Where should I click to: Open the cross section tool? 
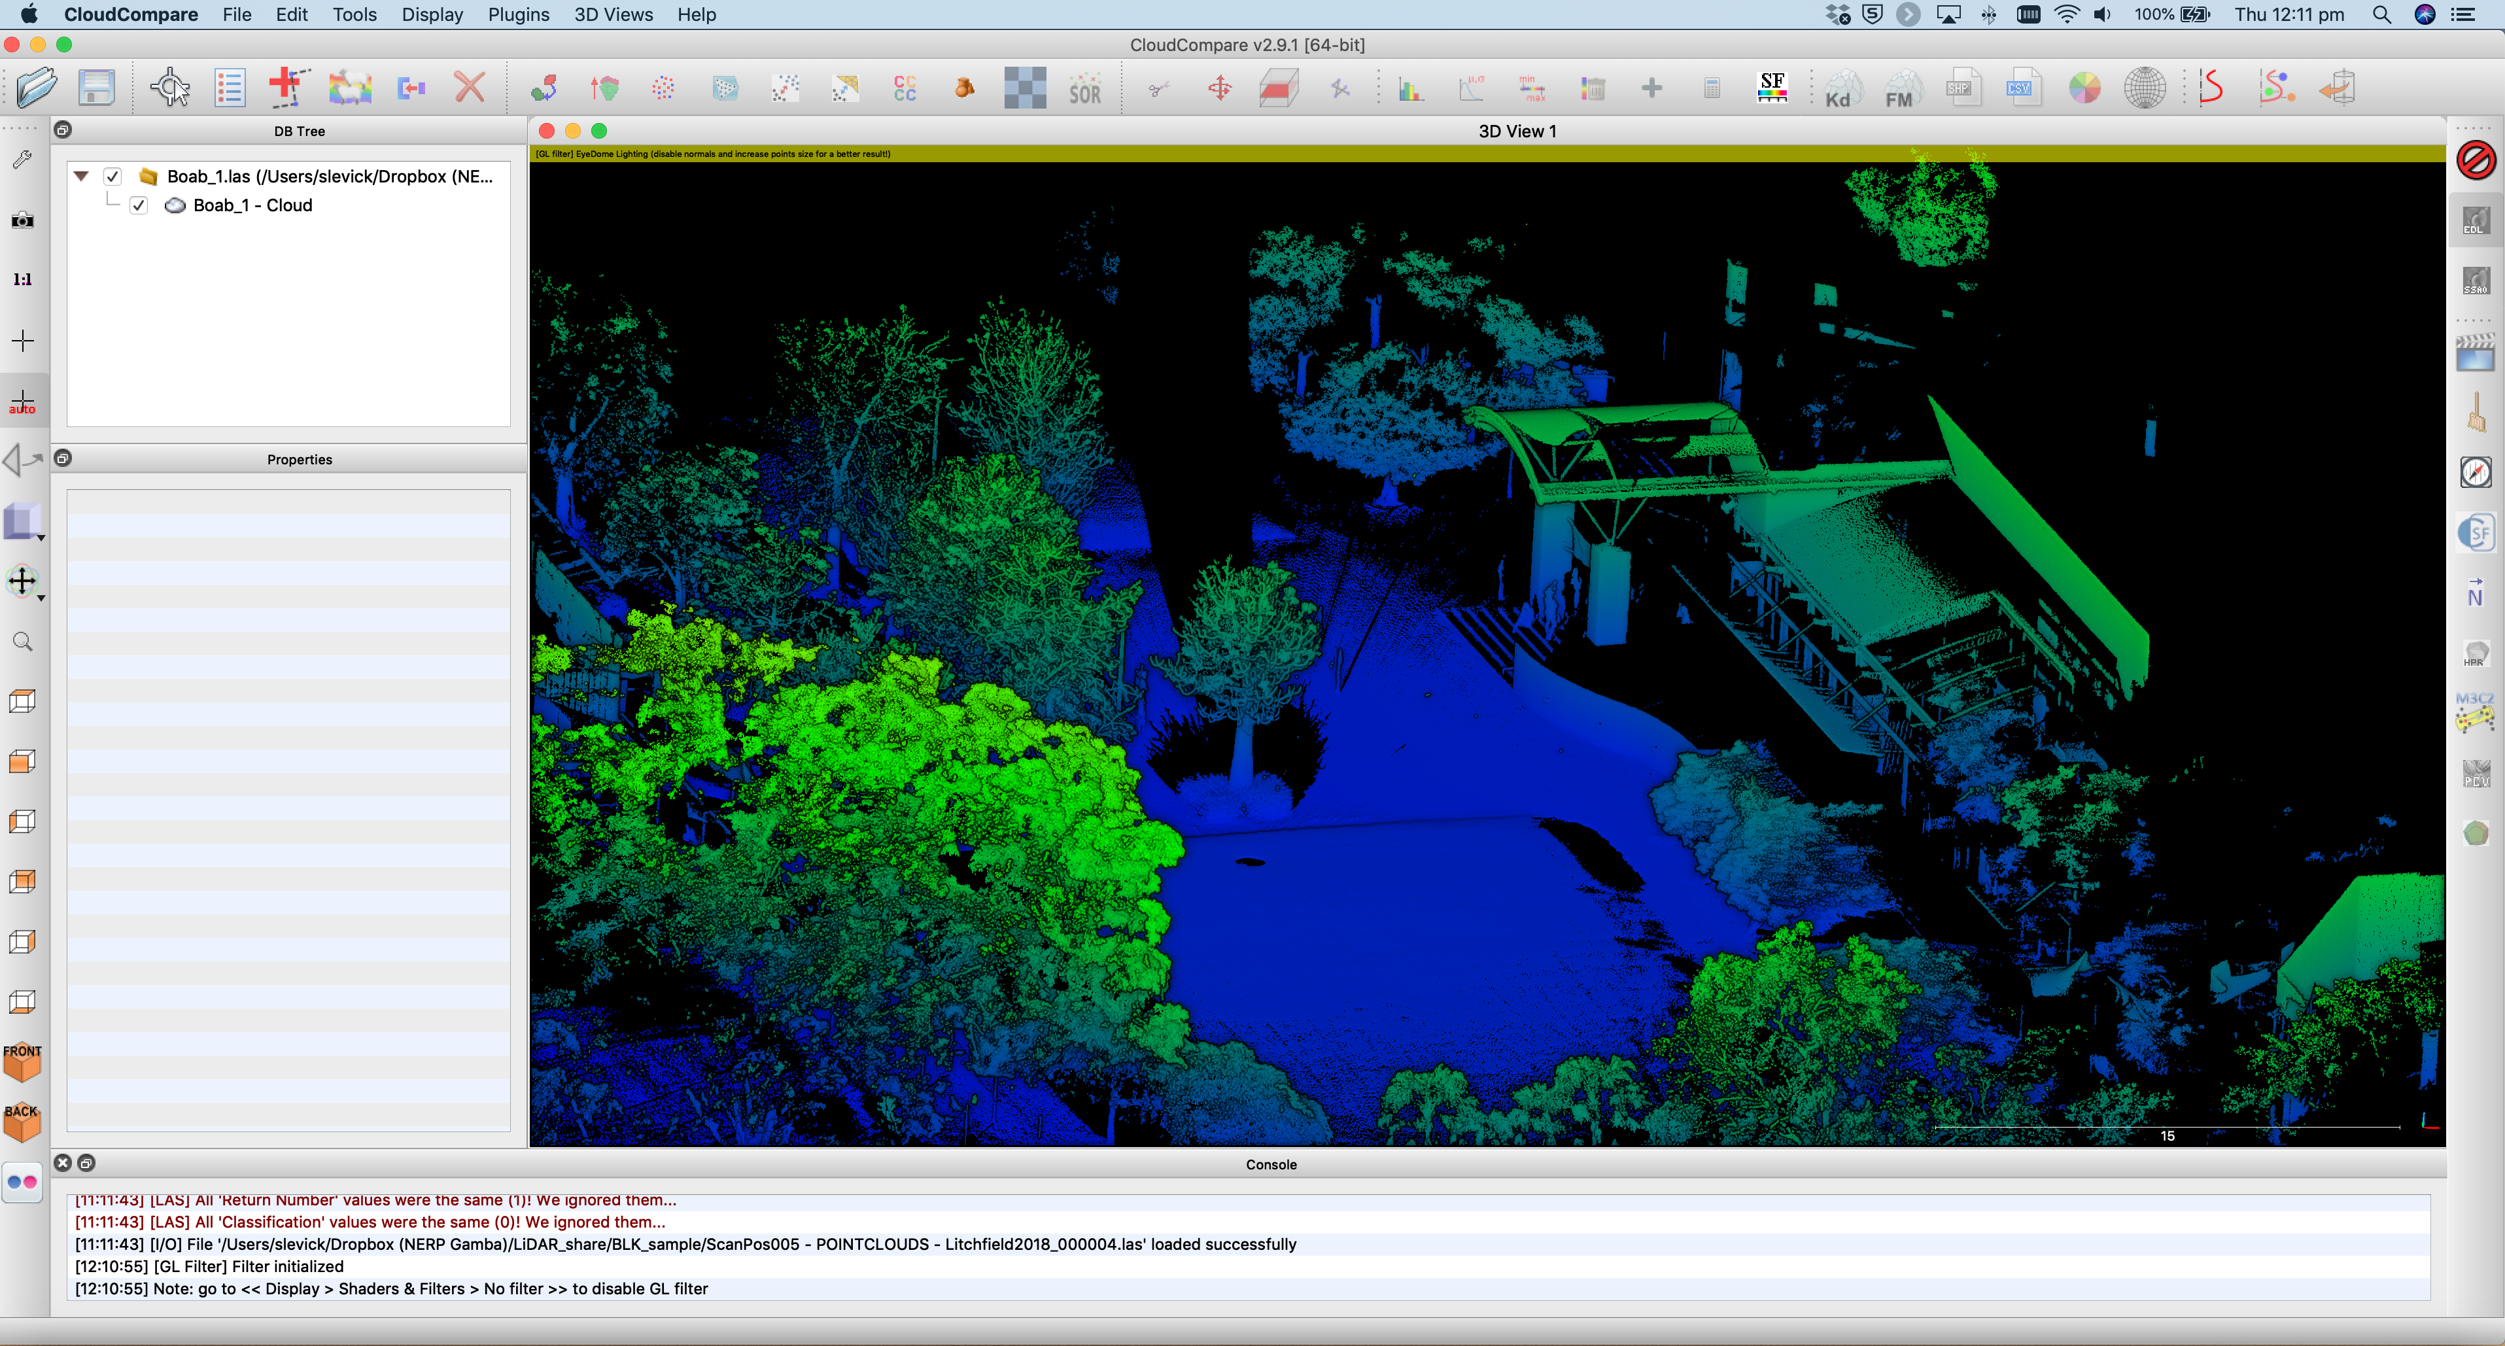[1279, 88]
